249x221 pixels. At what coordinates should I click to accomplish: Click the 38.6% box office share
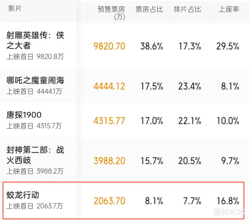click(151, 46)
